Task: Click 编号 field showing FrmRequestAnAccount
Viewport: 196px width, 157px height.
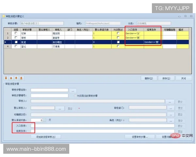Action: (x=103, y=23)
